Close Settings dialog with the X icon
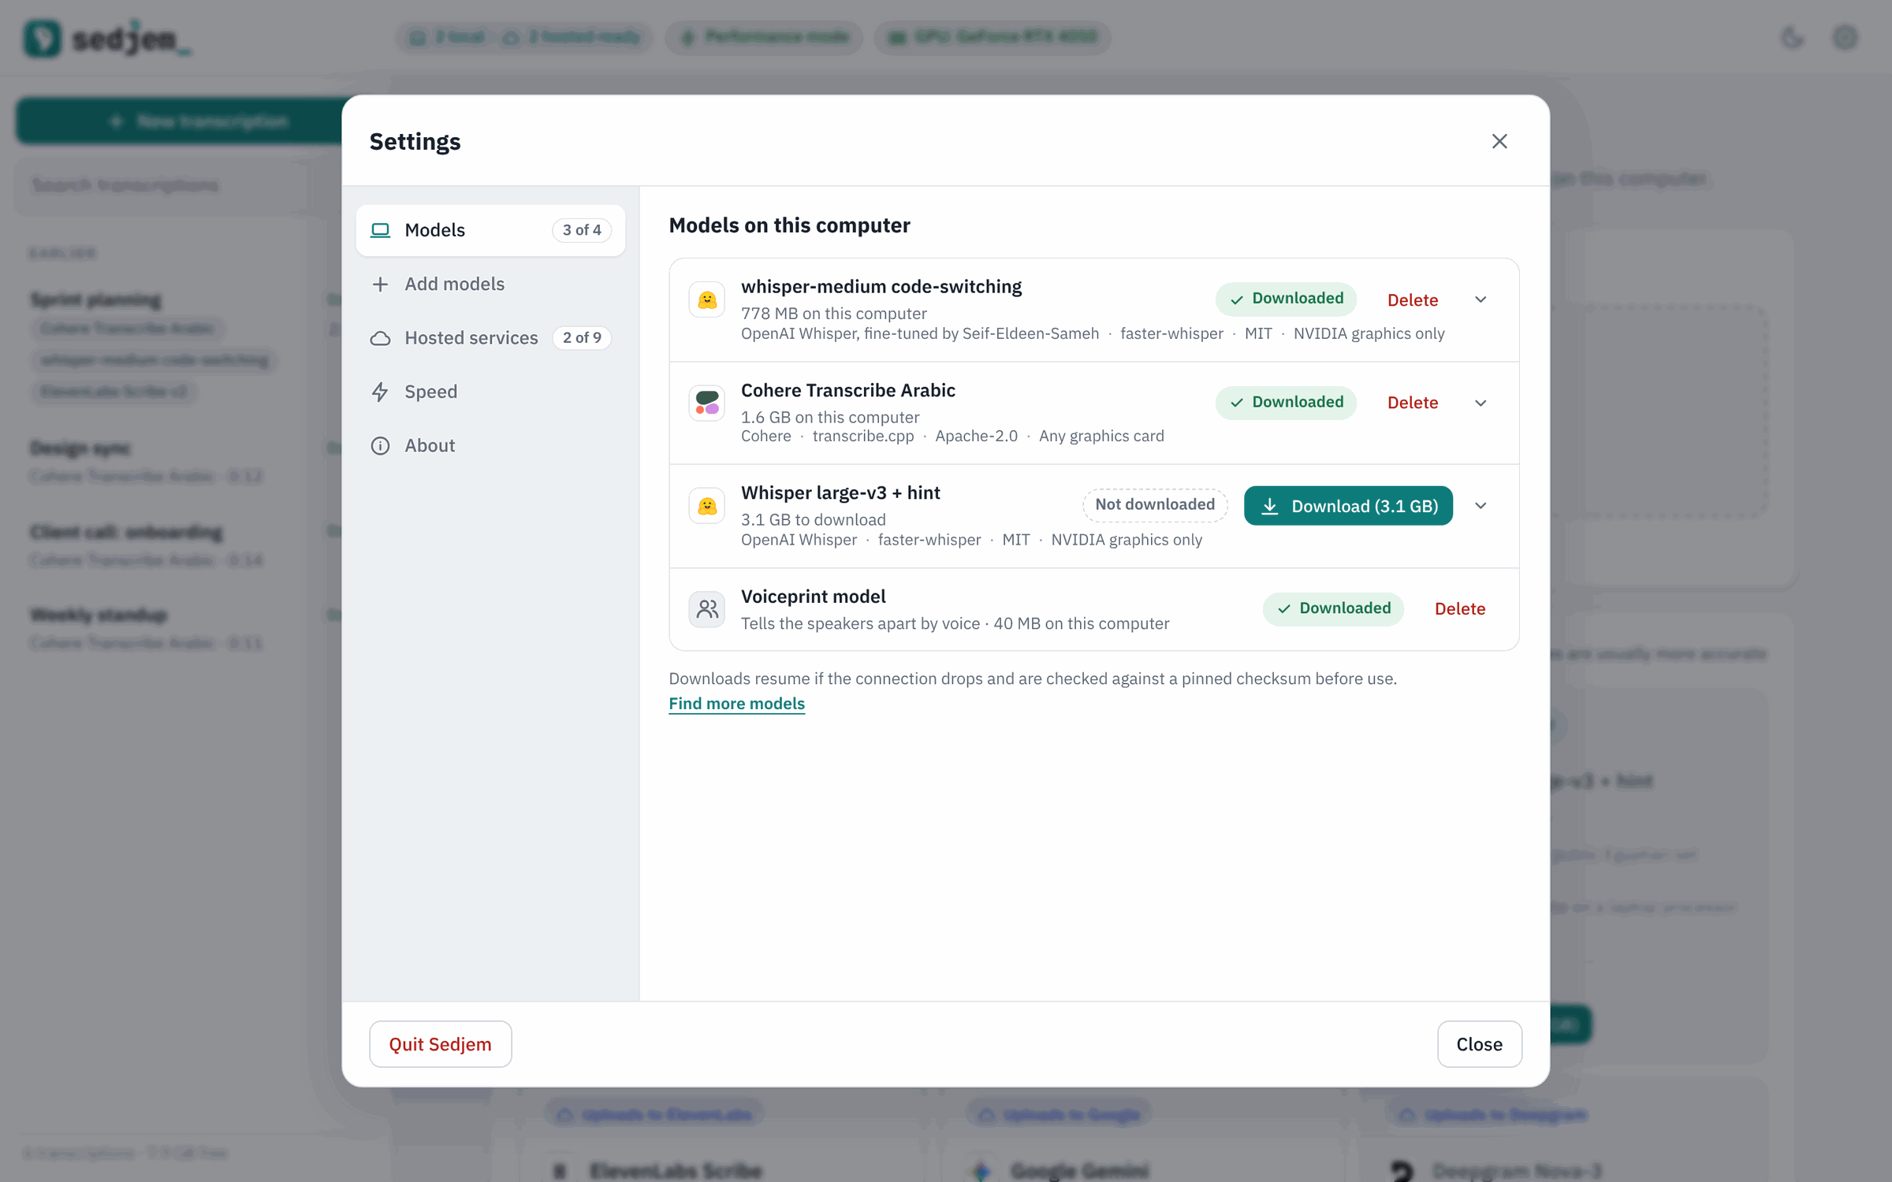Image resolution: width=1892 pixels, height=1182 pixels. [x=1499, y=141]
